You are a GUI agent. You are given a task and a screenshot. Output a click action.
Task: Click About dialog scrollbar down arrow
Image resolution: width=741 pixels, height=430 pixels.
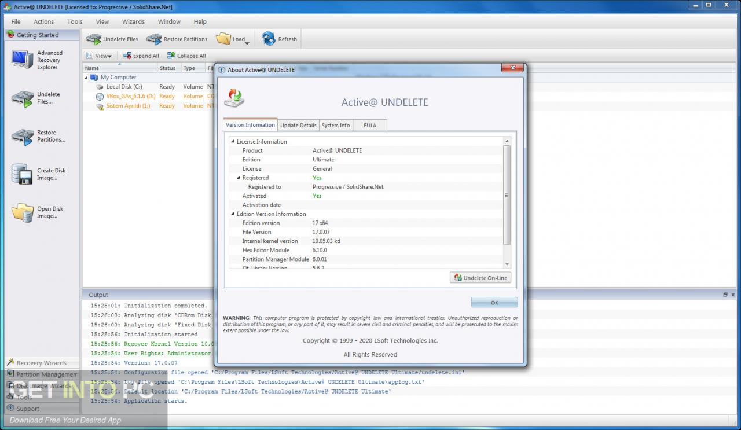coord(507,264)
